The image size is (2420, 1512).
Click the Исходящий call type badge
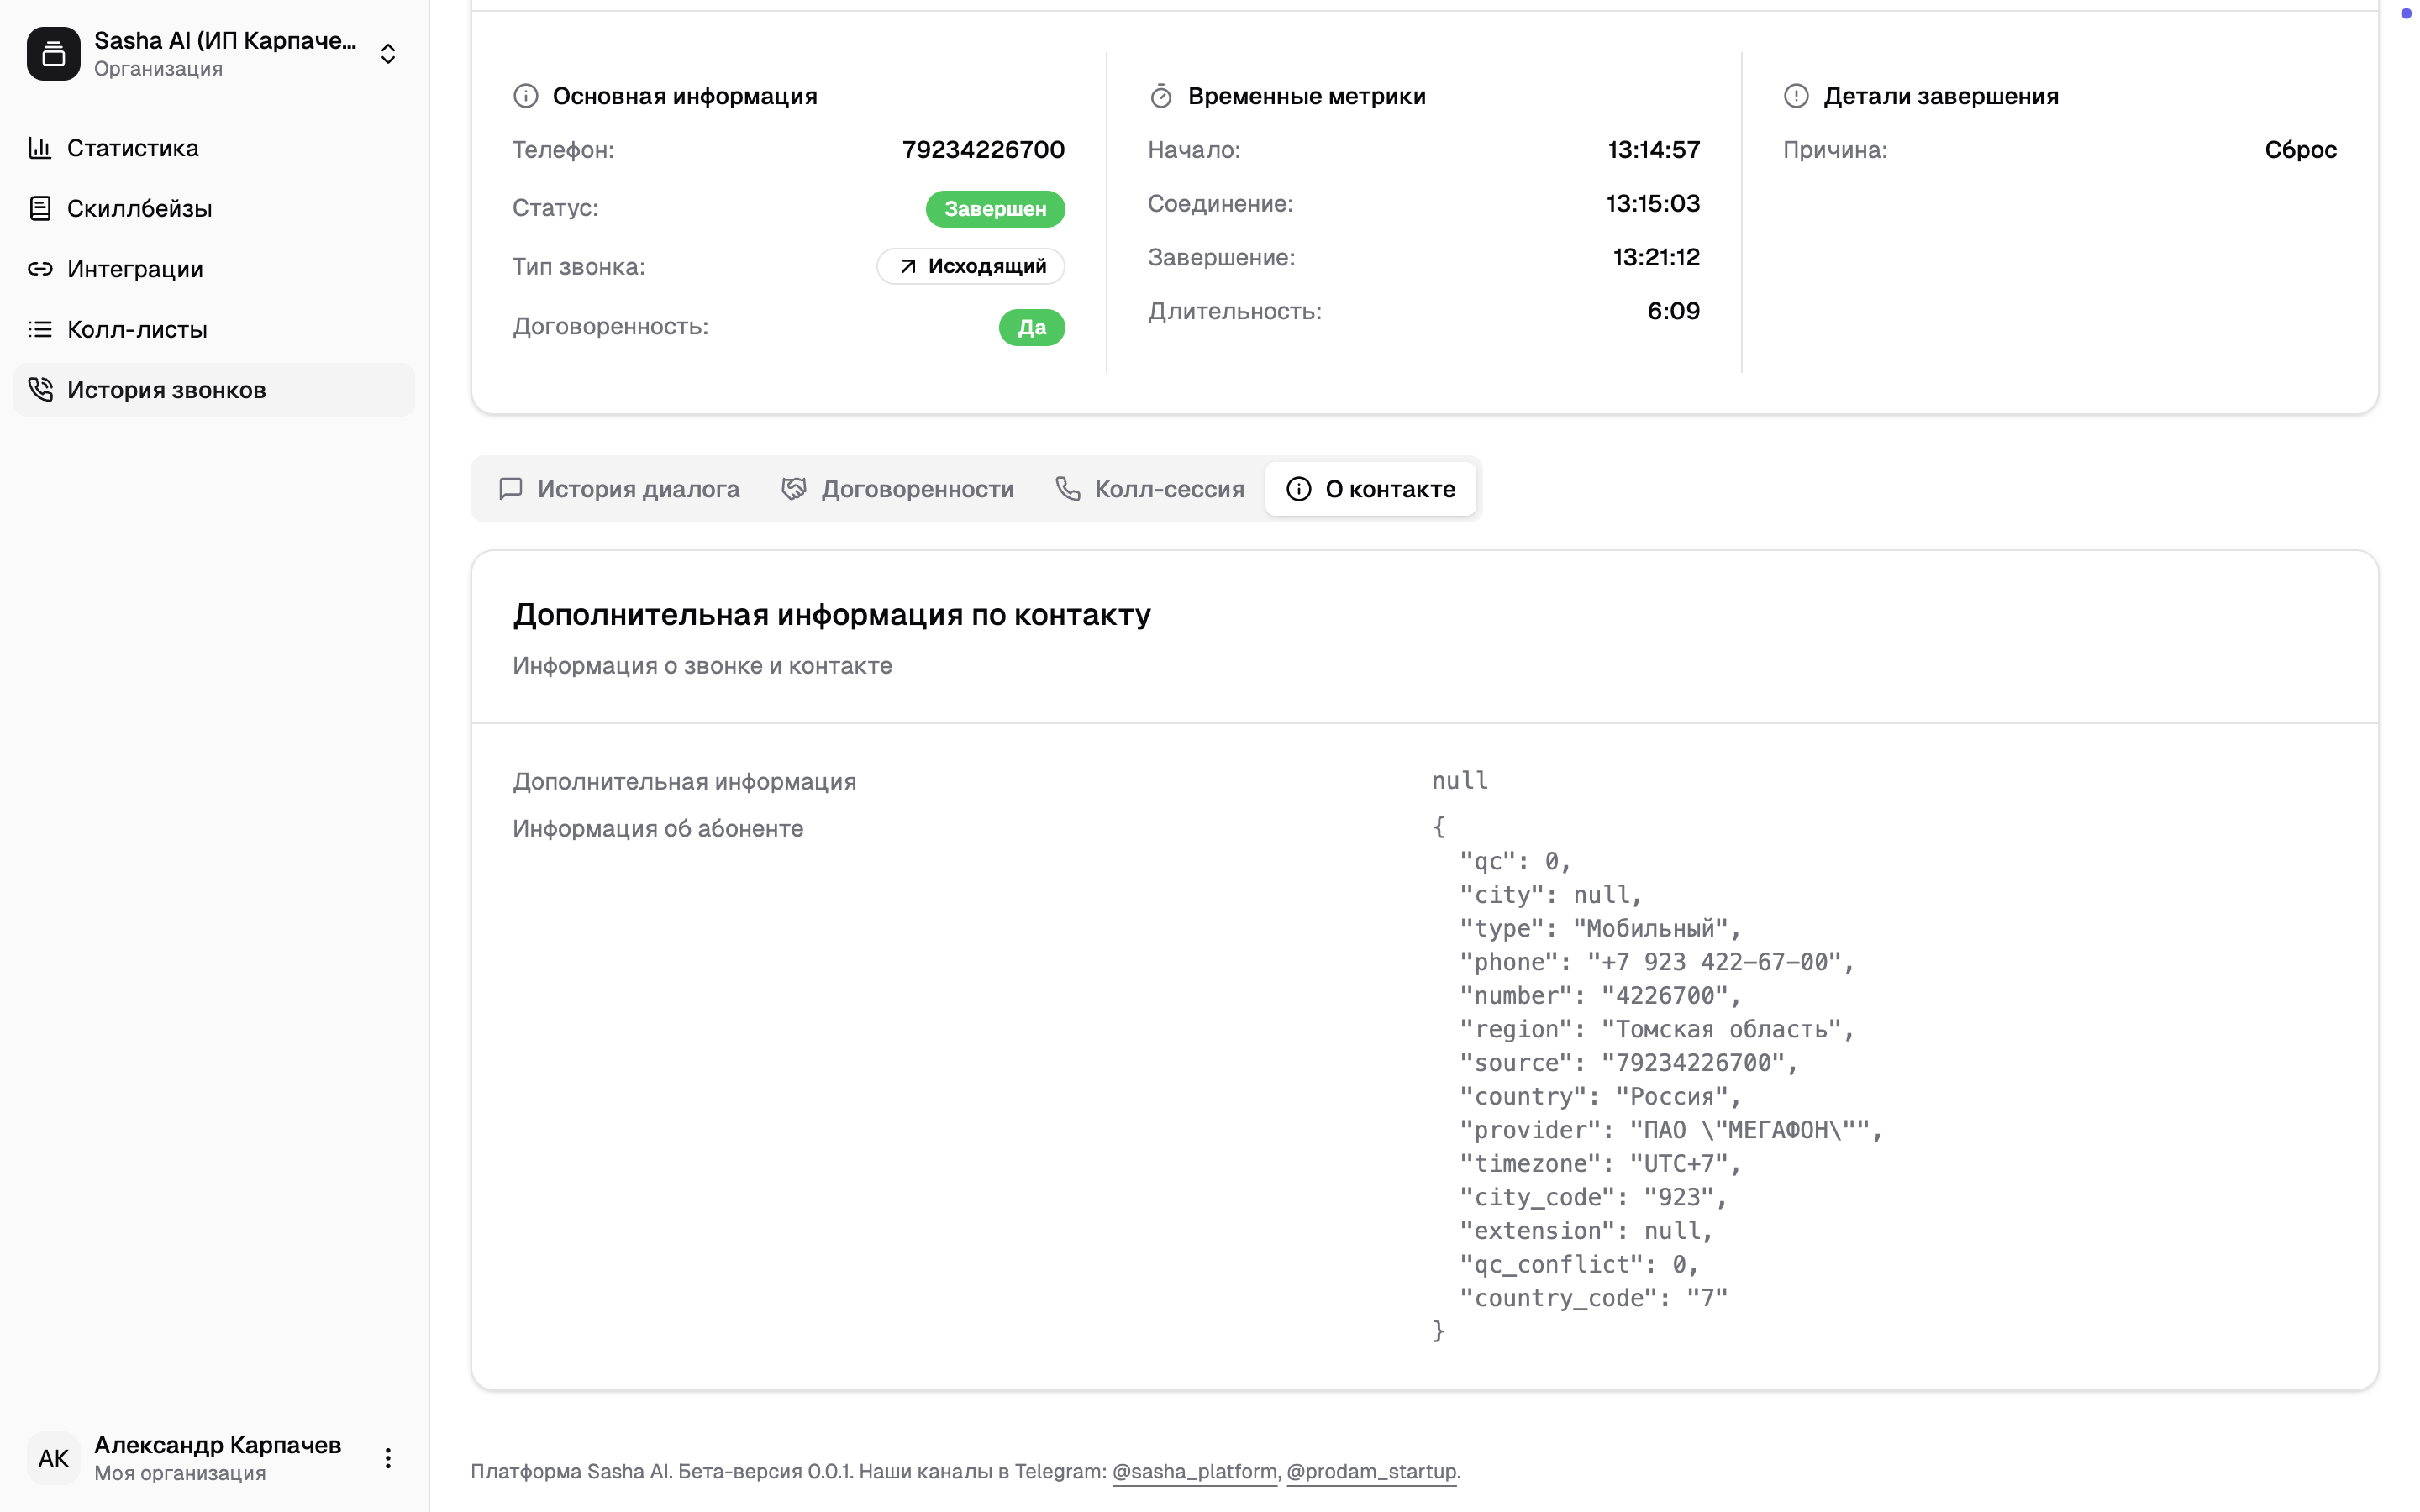[x=970, y=266]
